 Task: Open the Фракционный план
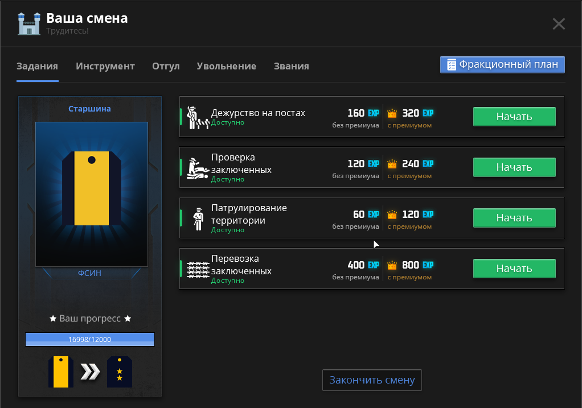click(502, 64)
